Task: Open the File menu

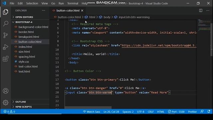Action: point(12,3)
